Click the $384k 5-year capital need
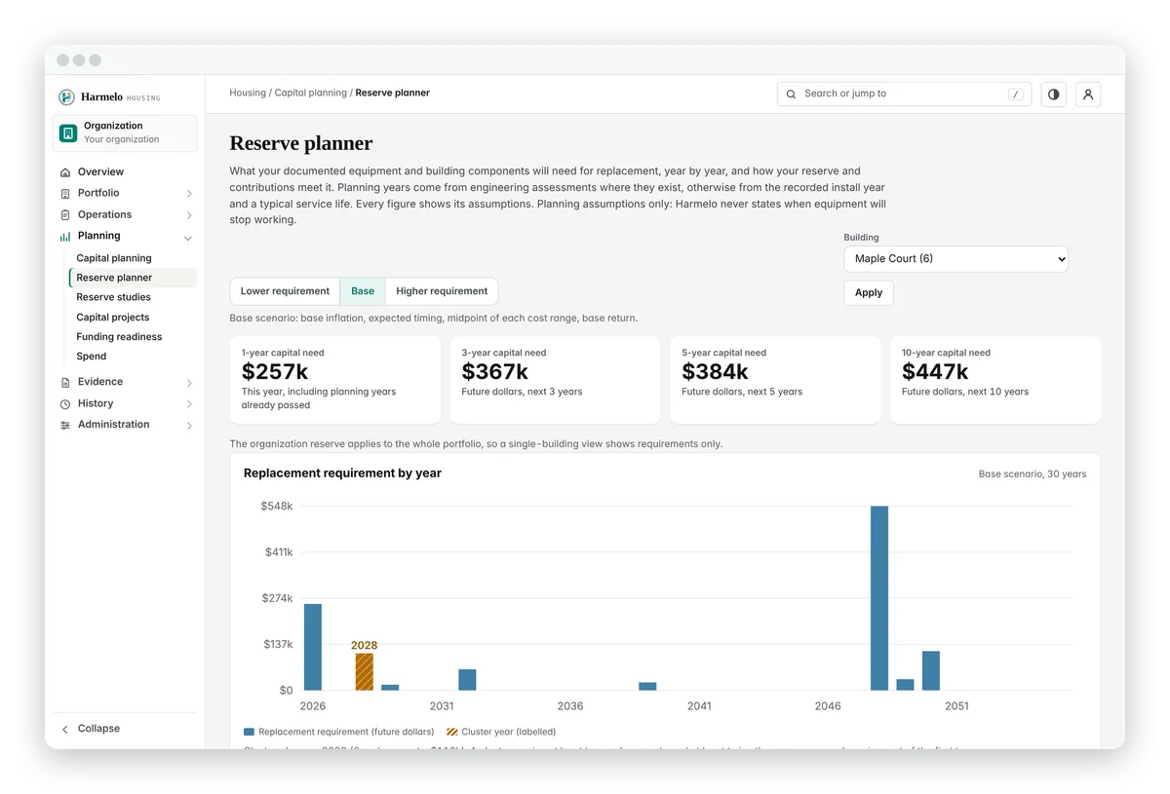Image resolution: width=1170 pixels, height=794 pixels. (x=716, y=371)
